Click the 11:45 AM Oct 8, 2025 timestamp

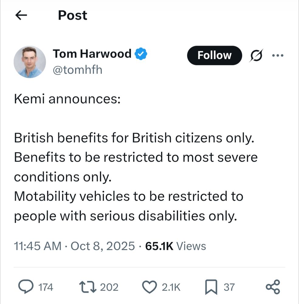click(x=74, y=246)
